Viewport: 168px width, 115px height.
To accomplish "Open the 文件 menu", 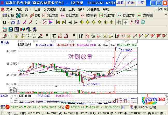I will 9,9.
